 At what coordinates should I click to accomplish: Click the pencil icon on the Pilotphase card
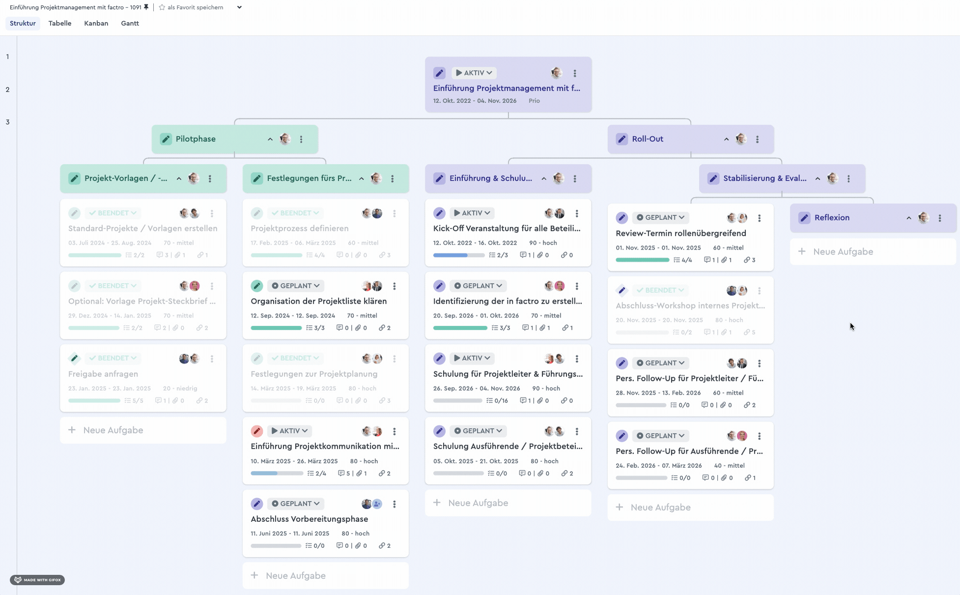pyautogui.click(x=166, y=139)
